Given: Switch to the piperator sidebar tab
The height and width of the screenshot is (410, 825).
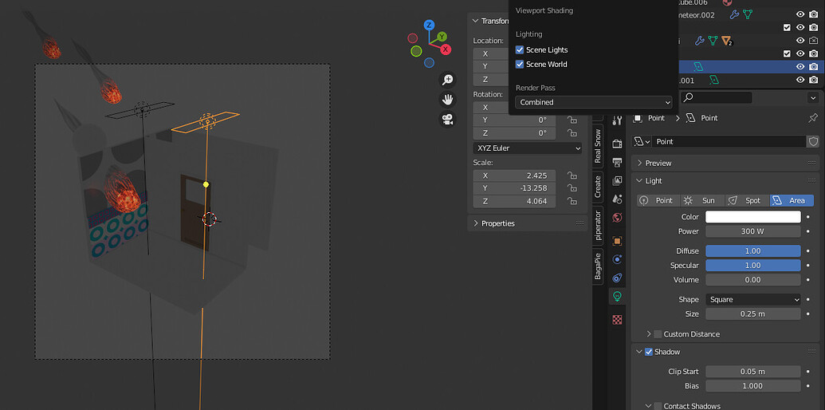Looking at the screenshot, I should tap(598, 225).
